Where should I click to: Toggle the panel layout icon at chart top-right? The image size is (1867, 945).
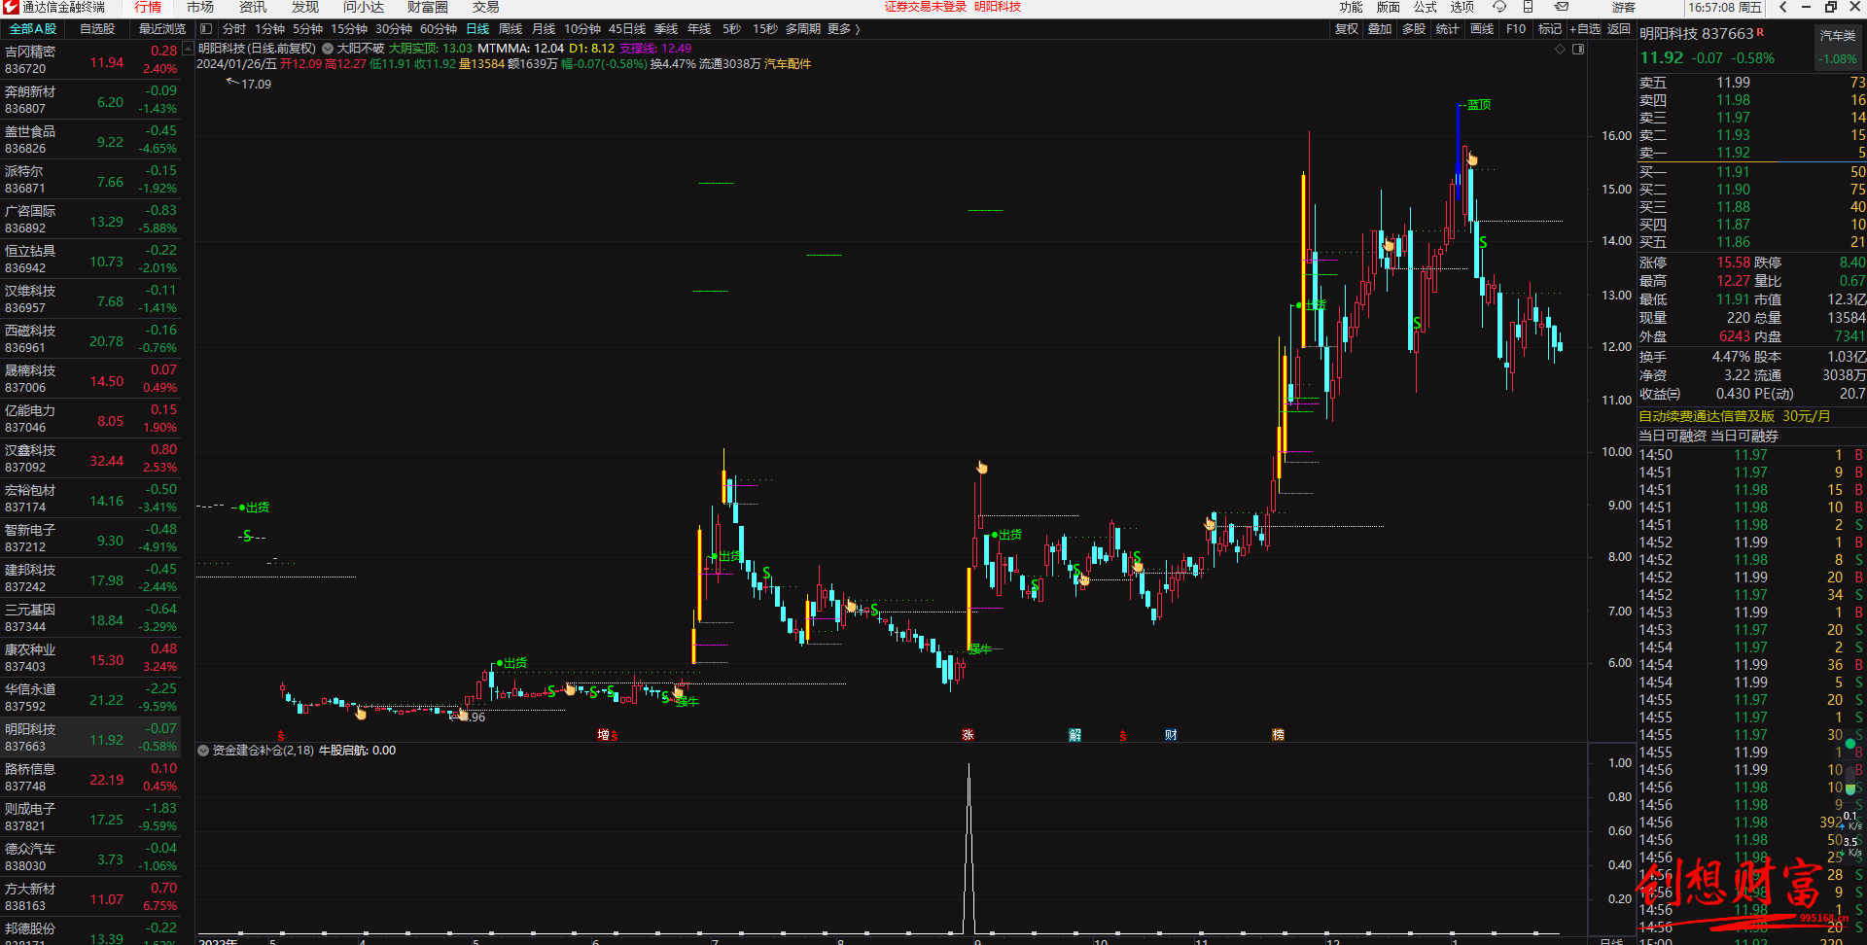pyautogui.click(x=1578, y=49)
